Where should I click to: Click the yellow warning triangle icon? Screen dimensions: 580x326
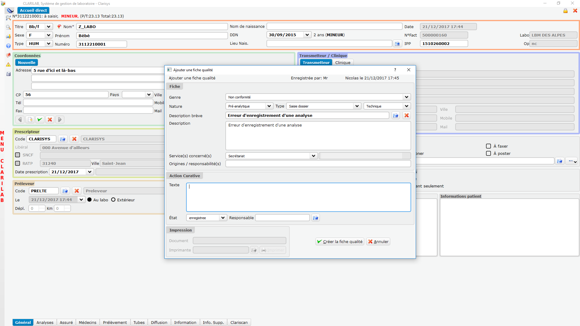(8, 65)
